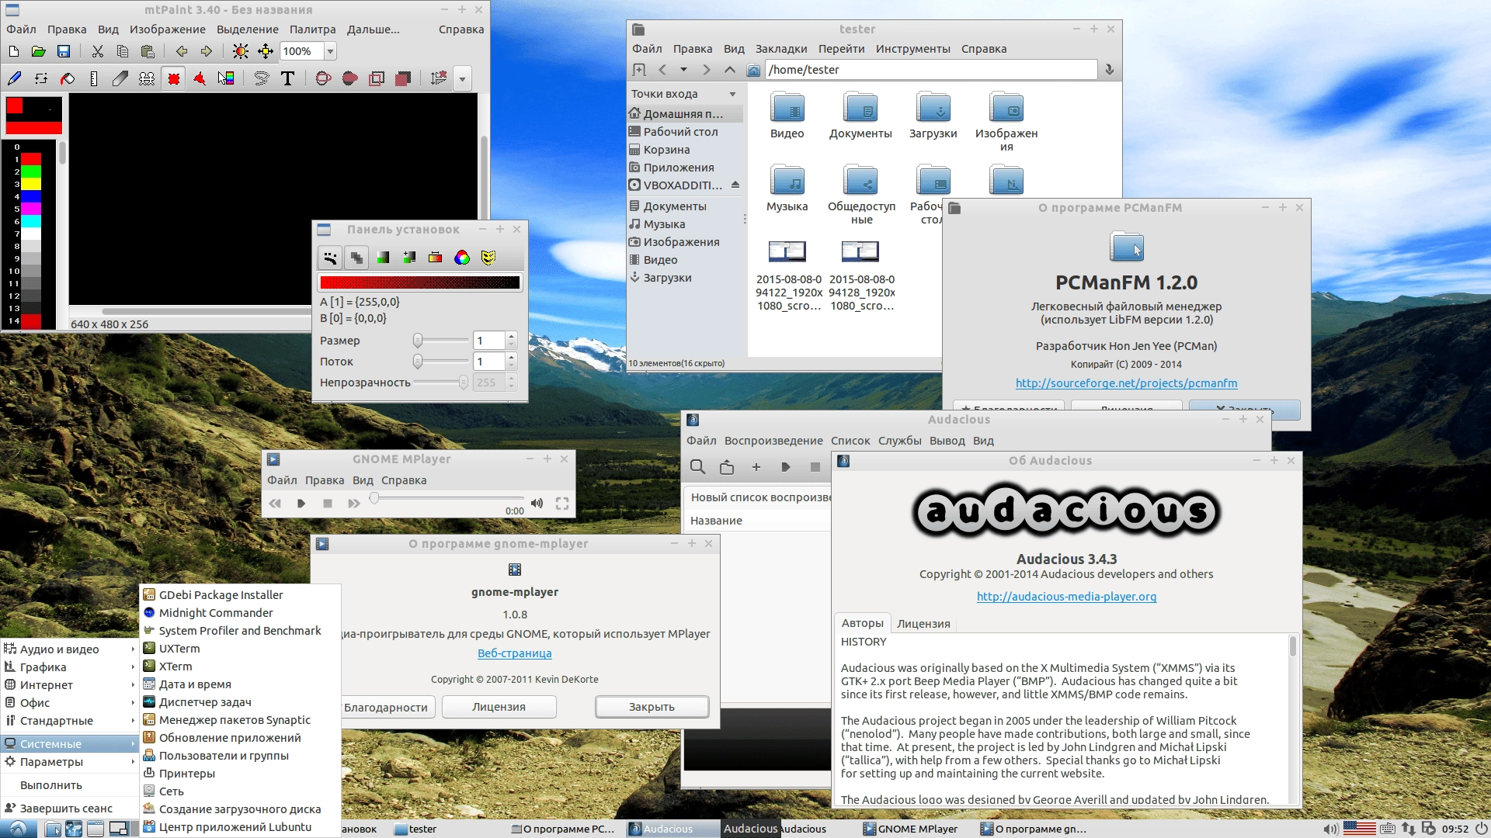Select the paint pencil tool
Screen dimensions: 1491x838
15,78
